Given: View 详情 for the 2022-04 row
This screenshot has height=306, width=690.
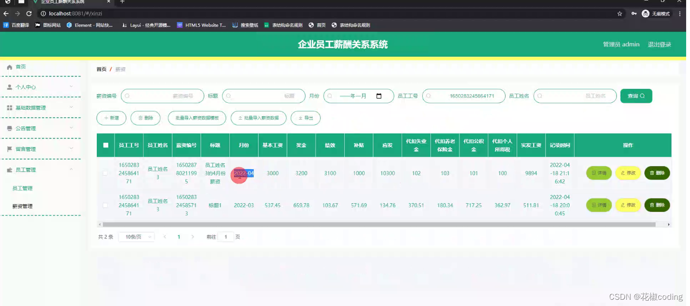Looking at the screenshot, I should pos(599,173).
